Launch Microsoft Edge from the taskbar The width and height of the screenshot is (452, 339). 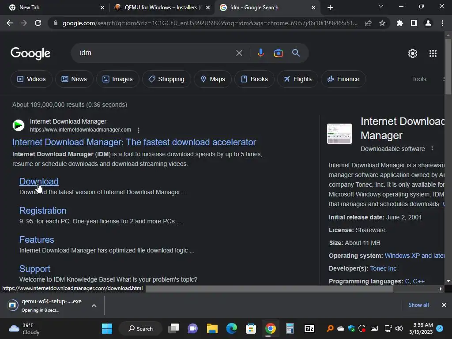[231, 328]
